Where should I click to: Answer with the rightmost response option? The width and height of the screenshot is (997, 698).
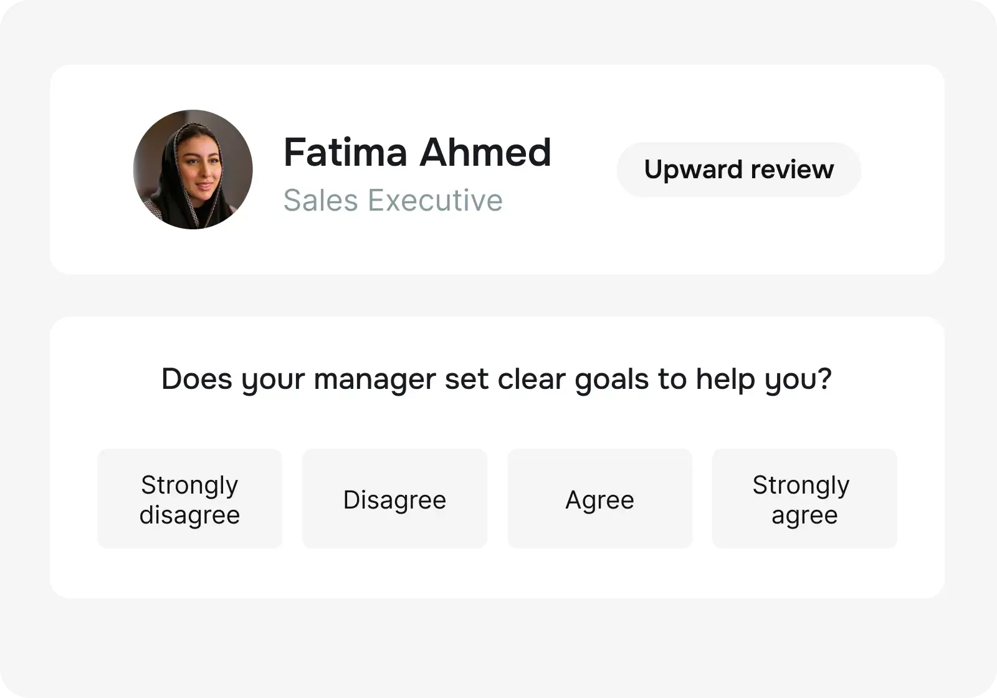coord(804,499)
